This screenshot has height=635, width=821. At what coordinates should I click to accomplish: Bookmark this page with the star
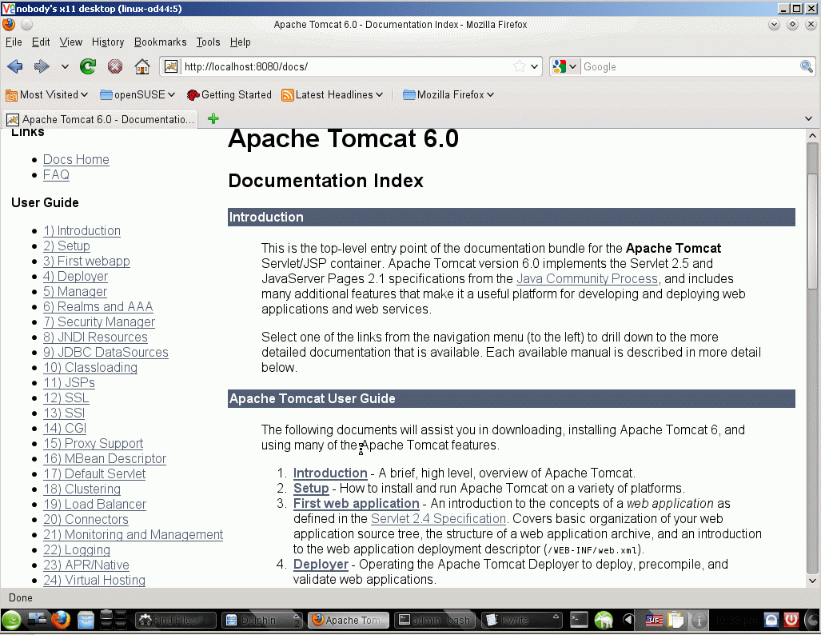click(x=519, y=66)
